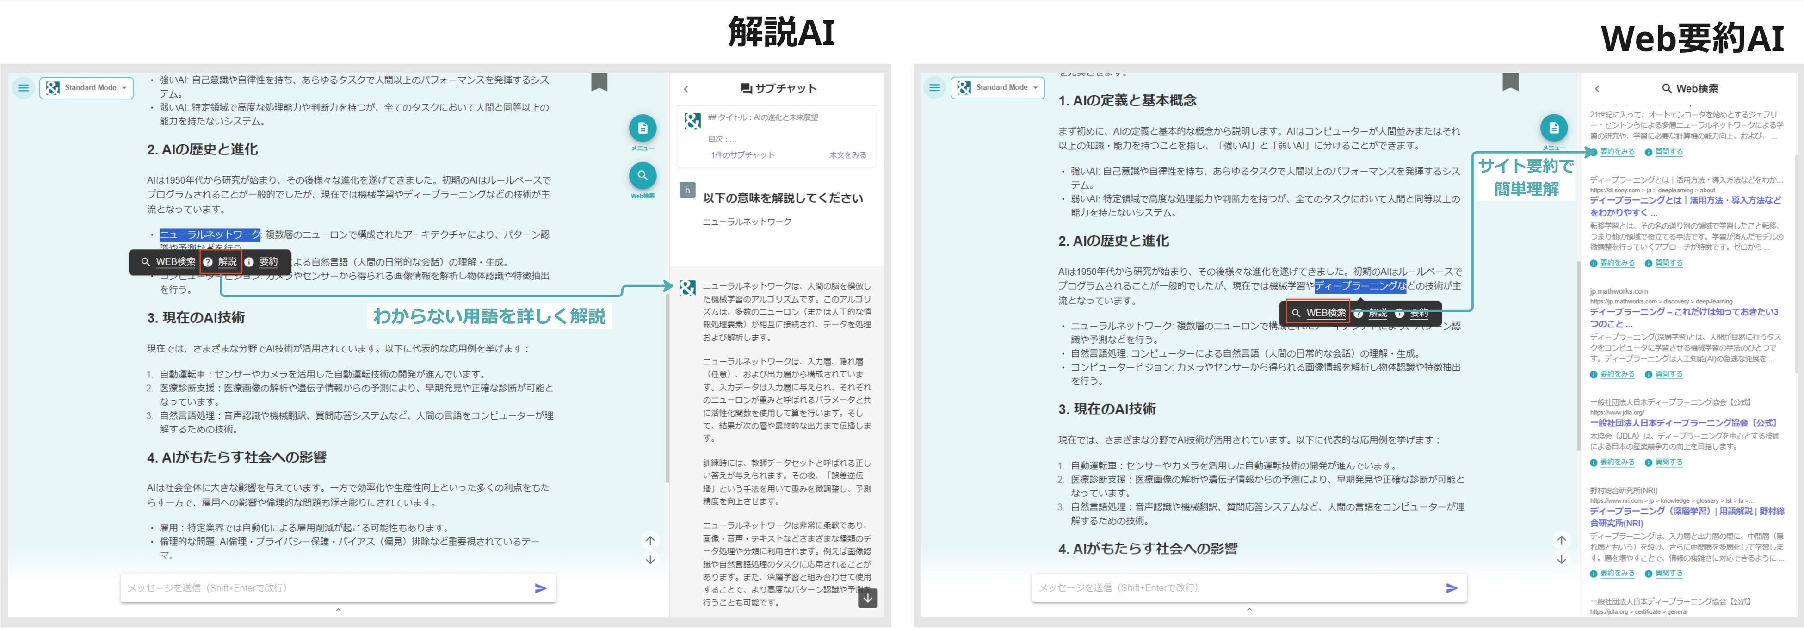Expand the chevron below the left message box
1804x630 pixels.
(x=338, y=610)
